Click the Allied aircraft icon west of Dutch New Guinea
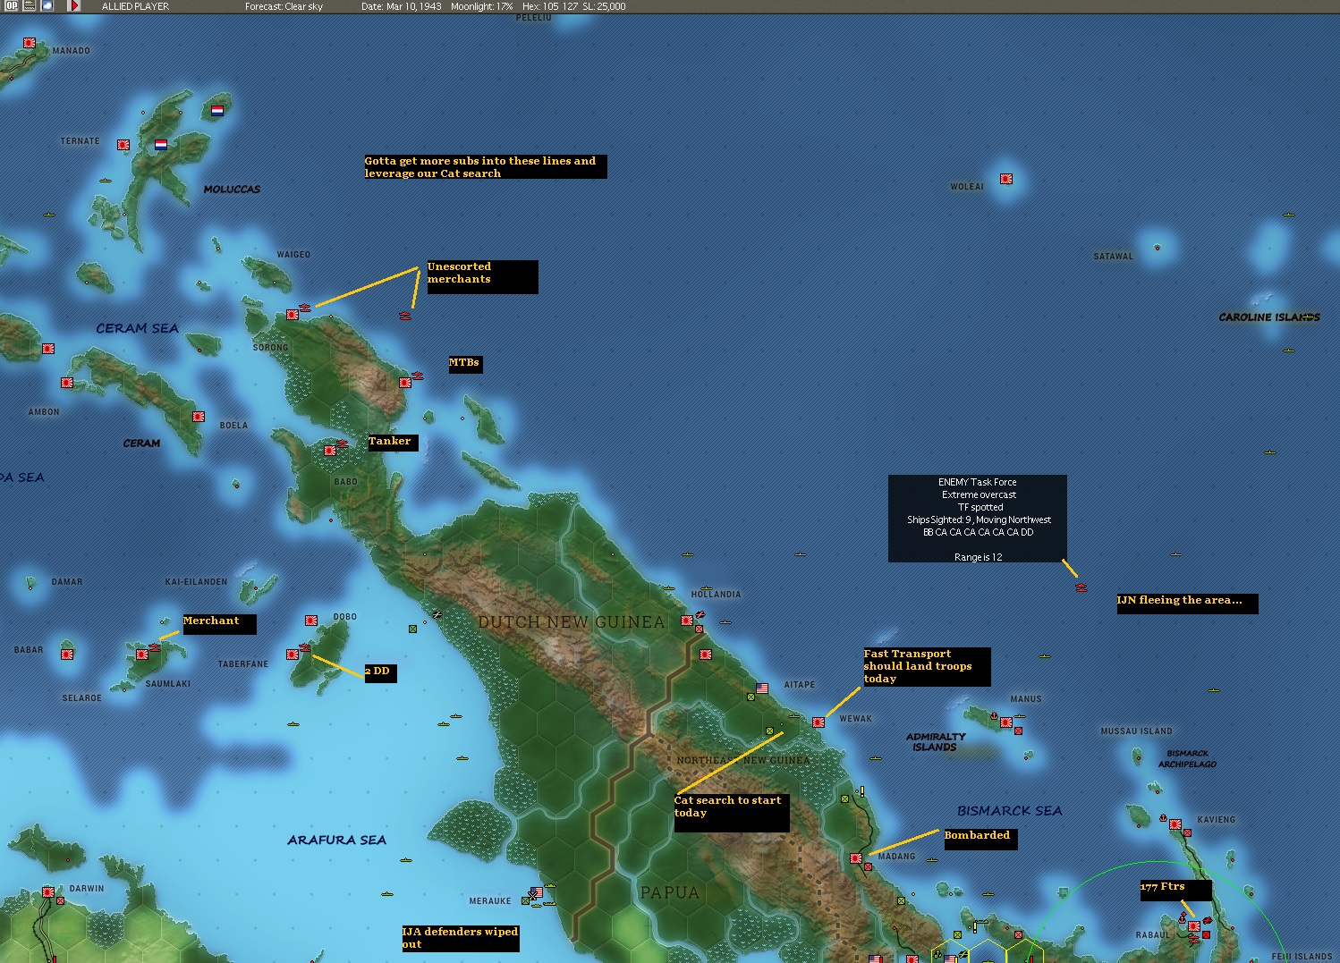This screenshot has height=963, width=1340. [x=437, y=614]
